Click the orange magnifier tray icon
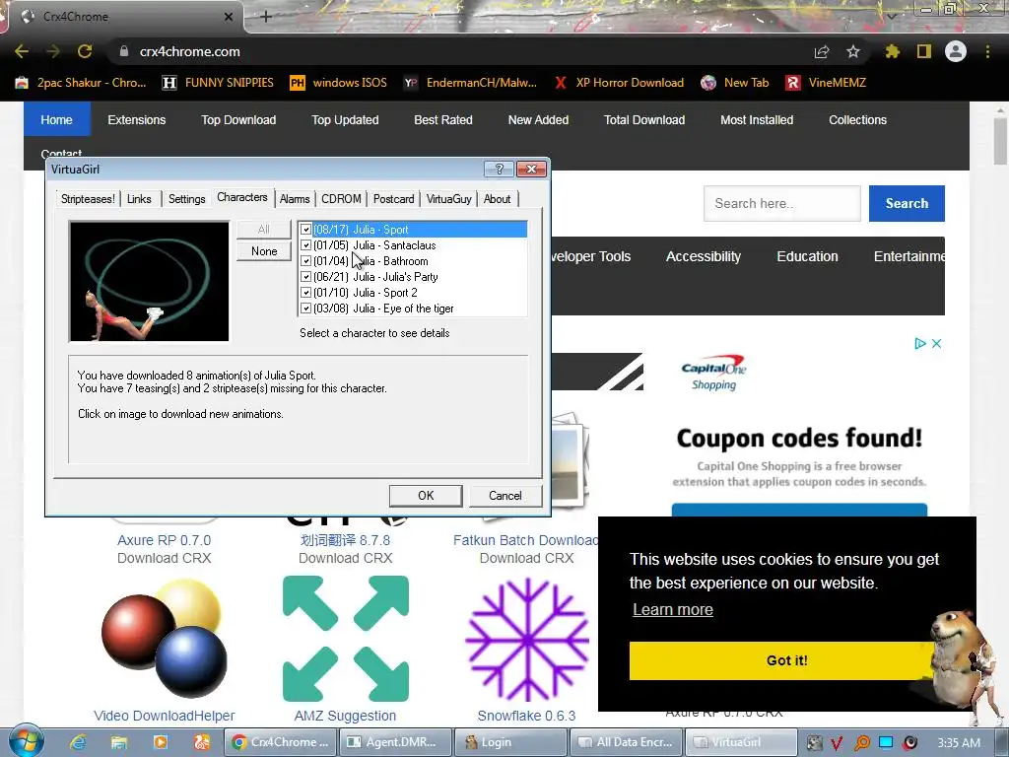The image size is (1009, 757). 861,743
